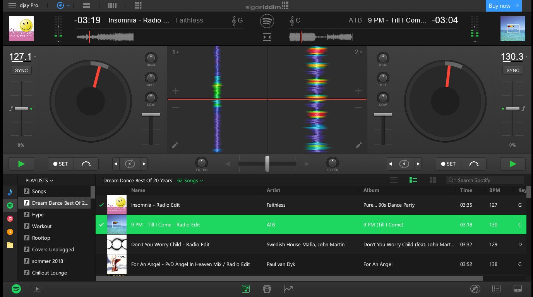Open the deck 1 BPM dropdown arrow
This screenshot has height=297, width=533.
pyautogui.click(x=35, y=57)
